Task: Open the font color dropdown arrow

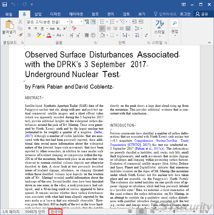Action: (x=54, y=35)
